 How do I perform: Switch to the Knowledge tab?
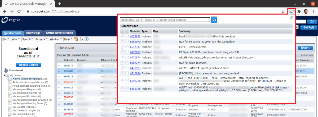click(33, 33)
